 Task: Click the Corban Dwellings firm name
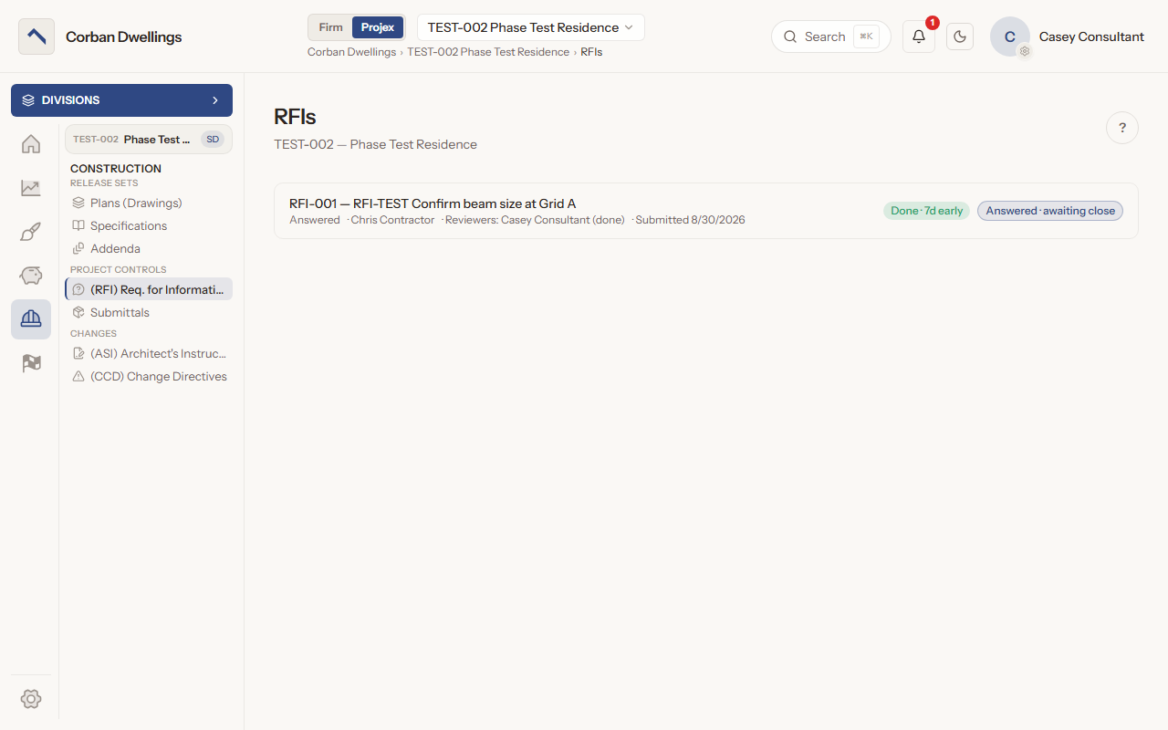[124, 36]
